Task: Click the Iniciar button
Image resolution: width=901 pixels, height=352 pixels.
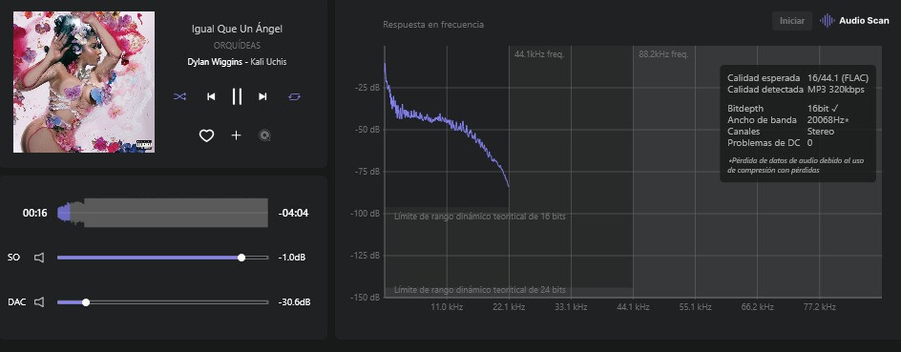Action: point(792,21)
